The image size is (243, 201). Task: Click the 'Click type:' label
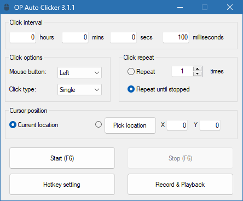coord(22,89)
